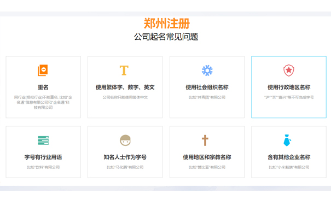The height and width of the screenshot is (205, 331).
Task: Select the 使用社会组织名称 heading
Action: [207, 87]
